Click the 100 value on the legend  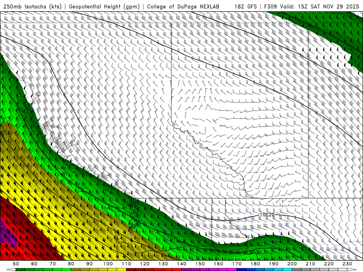(x=108, y=264)
